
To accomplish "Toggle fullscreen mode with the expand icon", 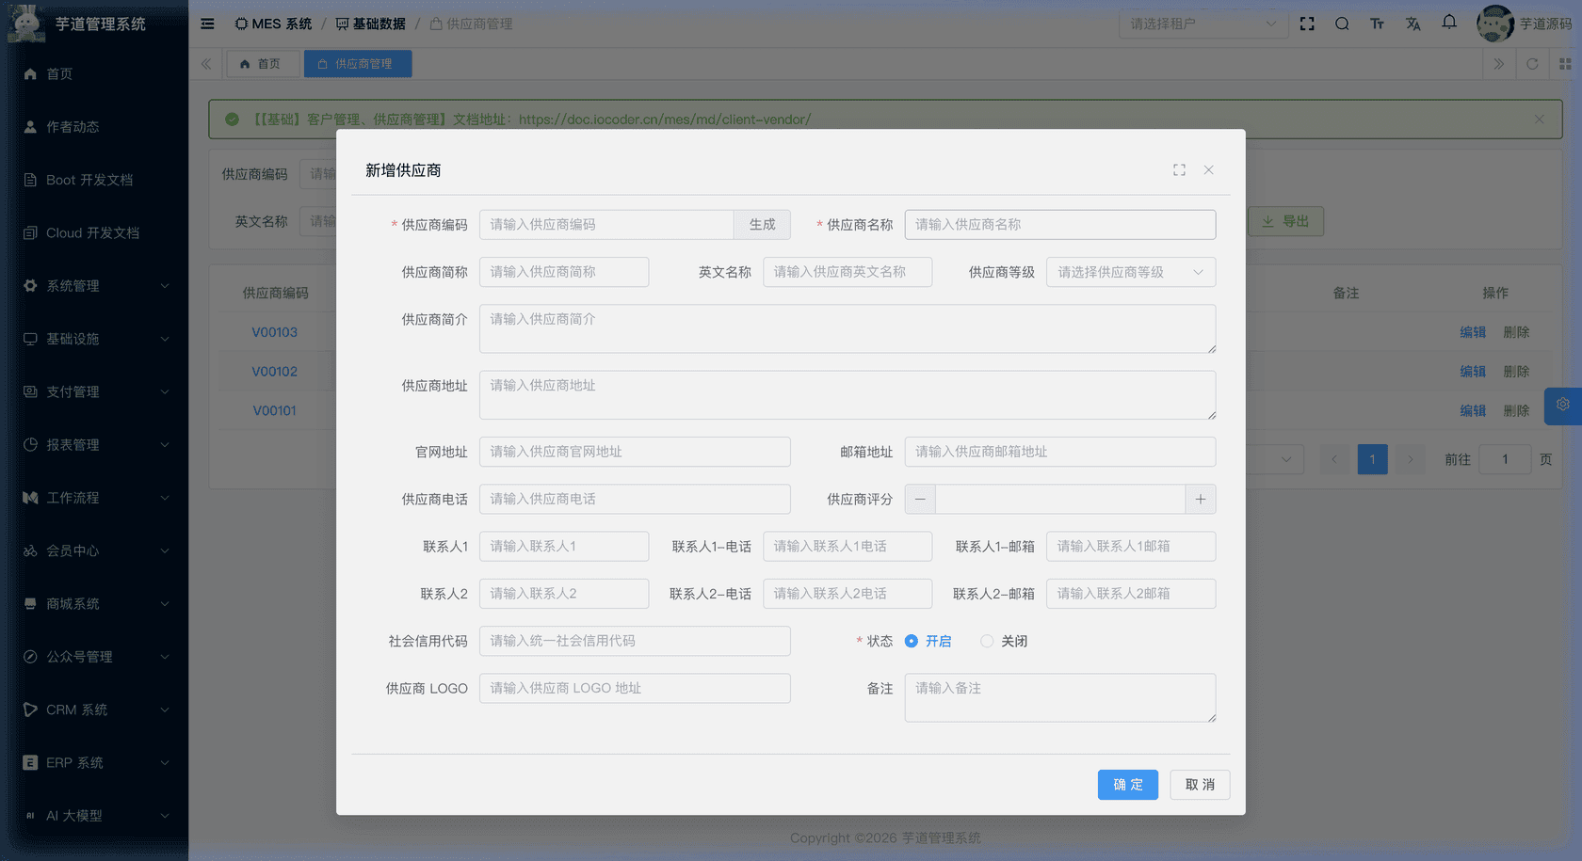I will point(1307,24).
